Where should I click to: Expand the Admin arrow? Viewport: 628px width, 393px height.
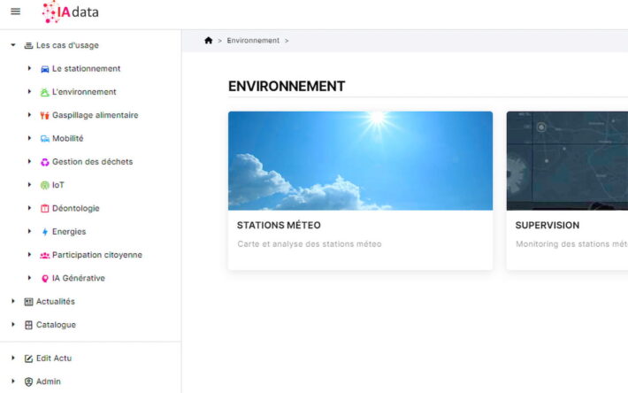point(13,381)
